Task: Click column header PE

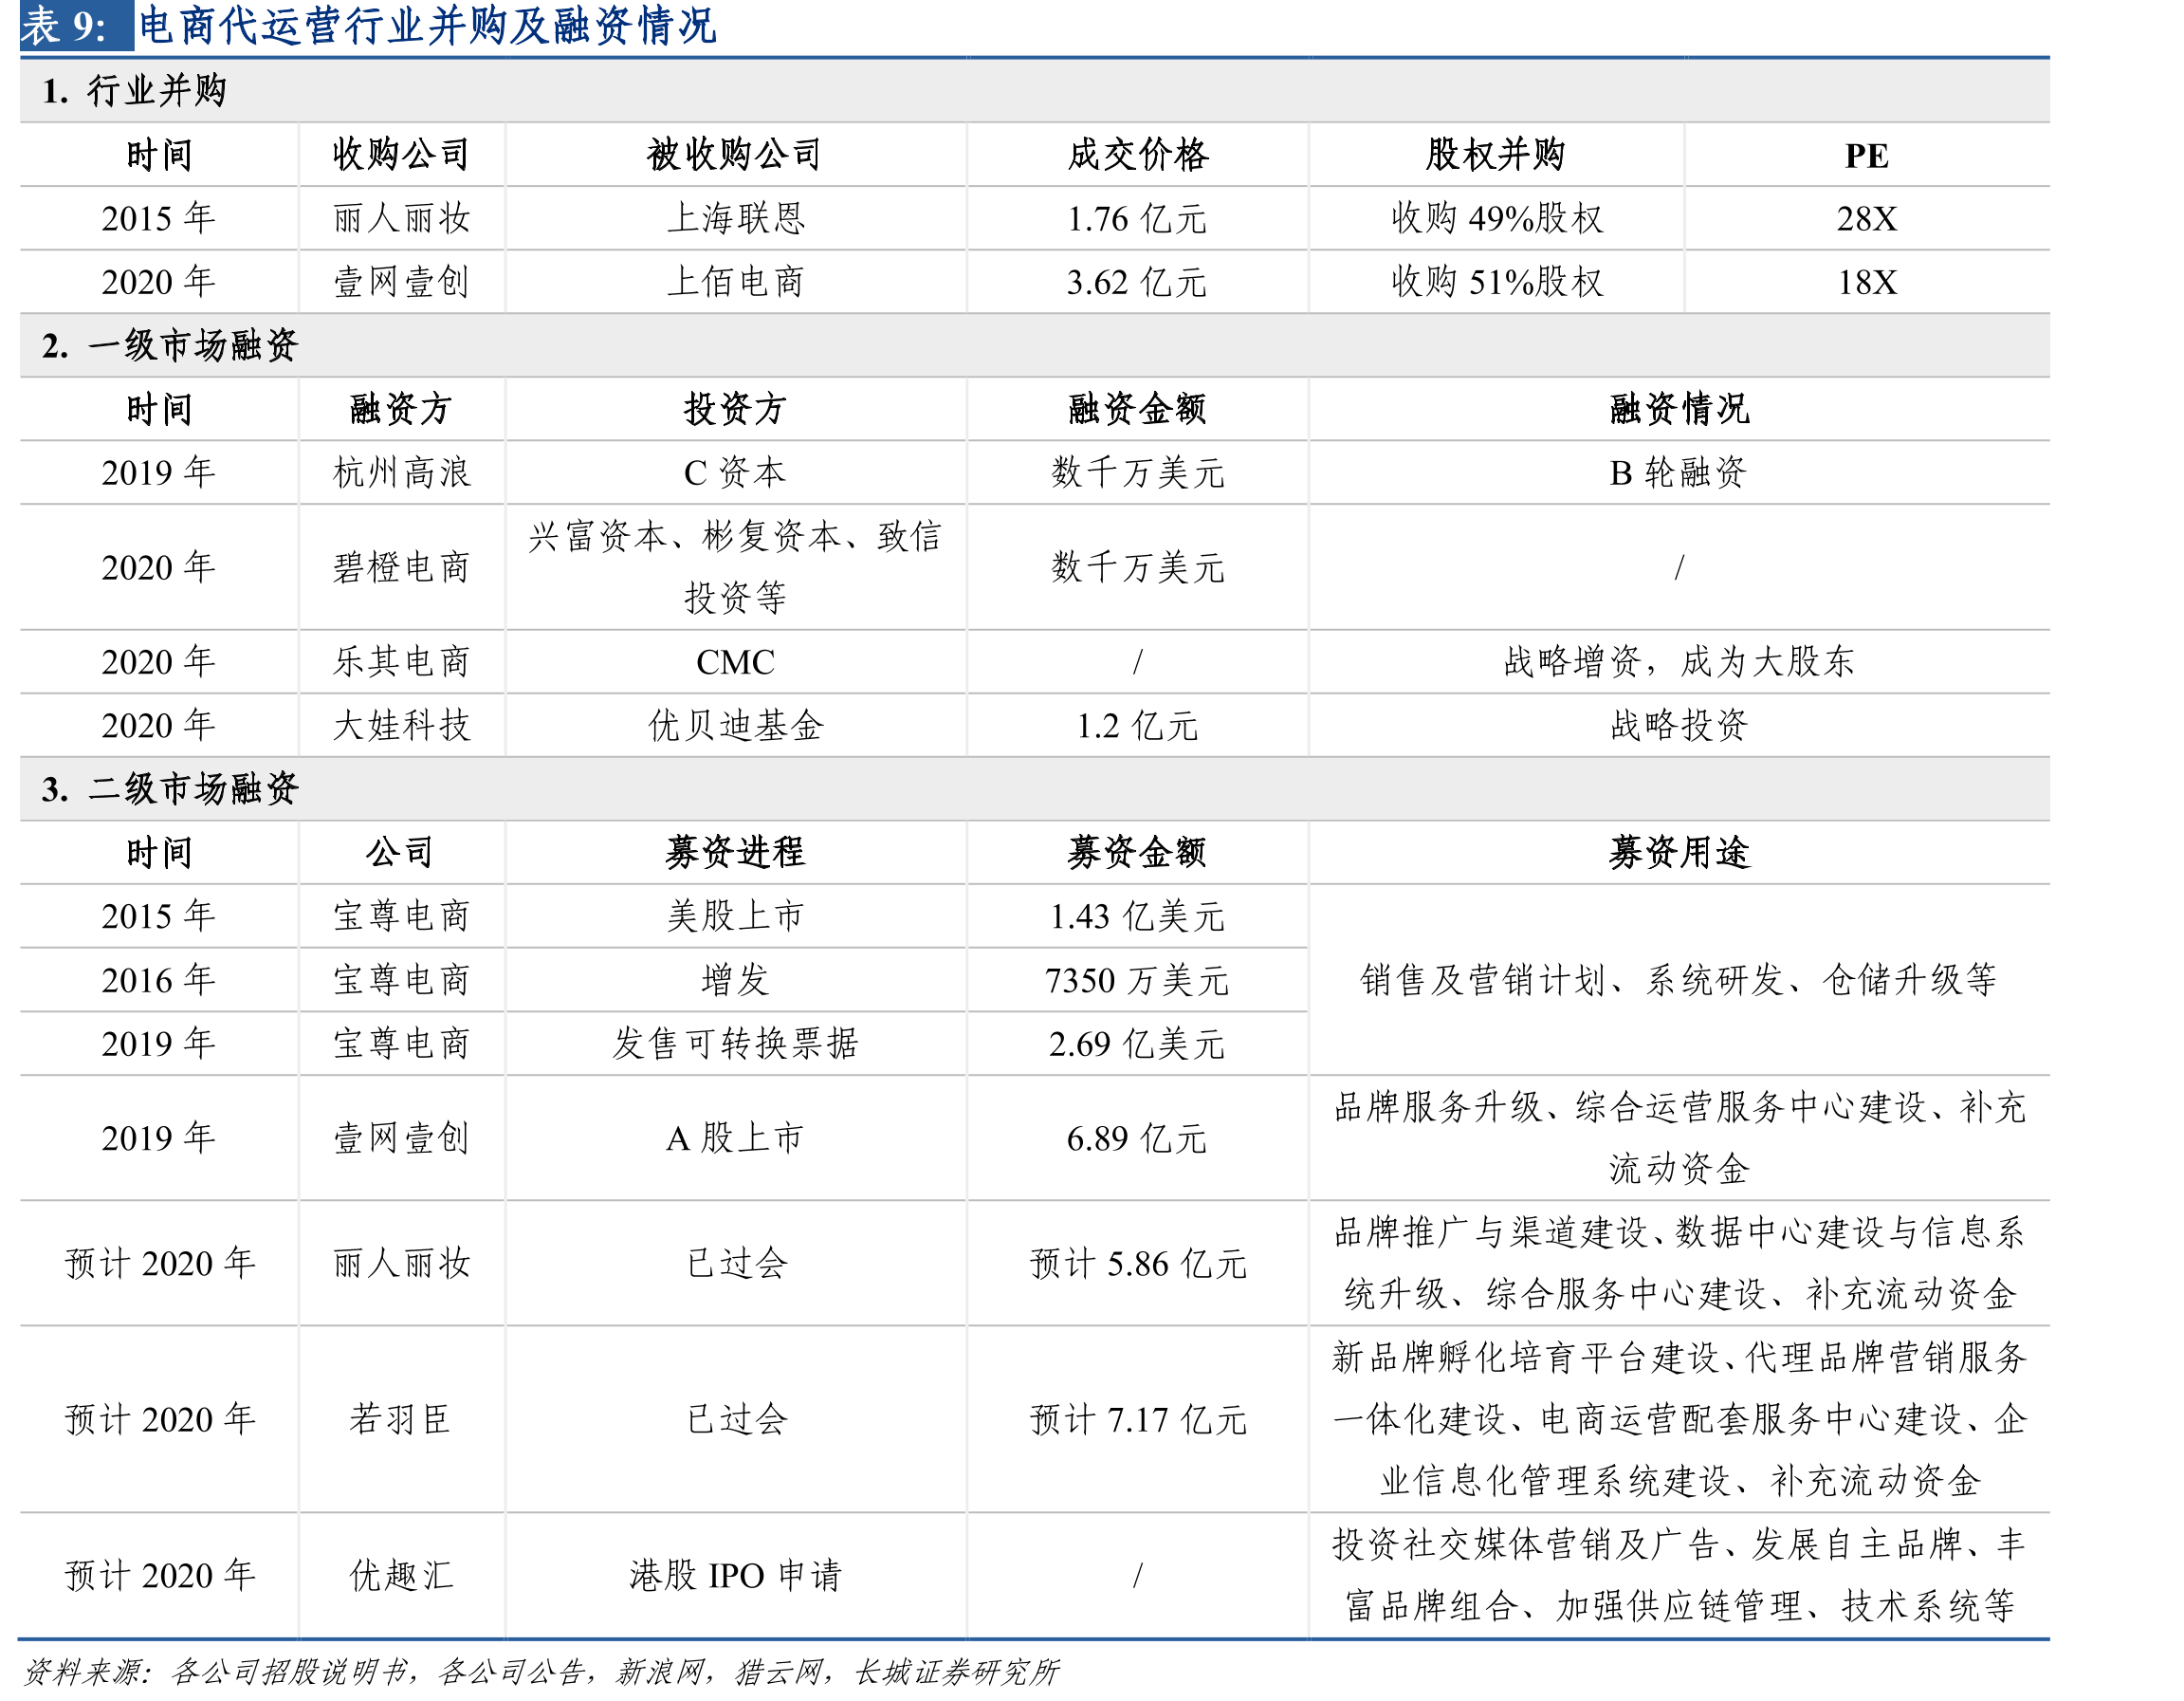Action: coord(1867,157)
